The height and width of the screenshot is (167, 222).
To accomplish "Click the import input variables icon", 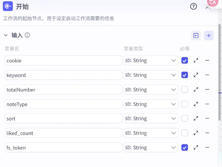I will [196, 36].
